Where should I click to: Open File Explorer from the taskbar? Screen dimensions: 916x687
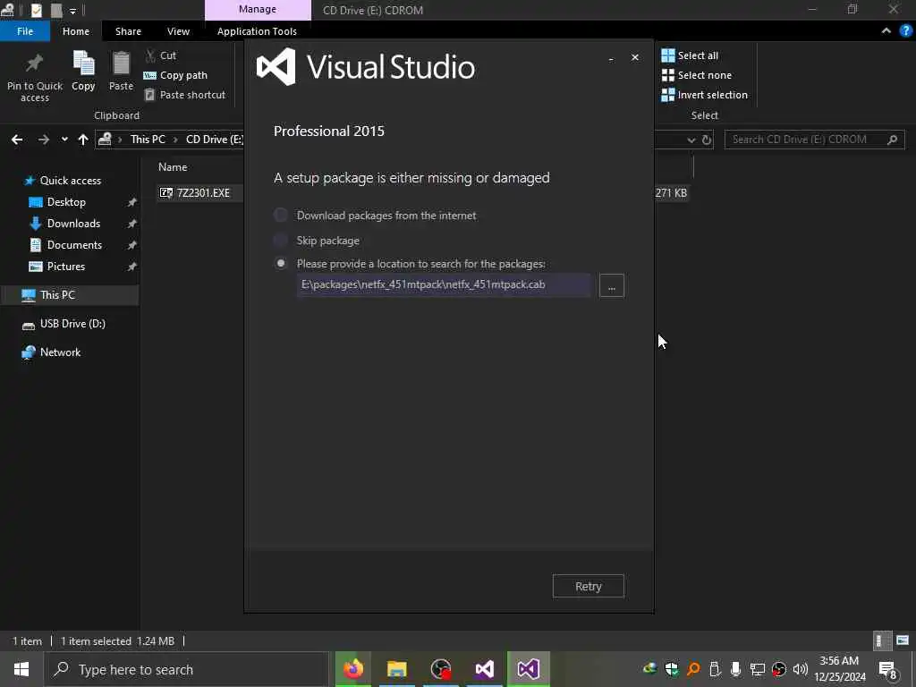(396, 669)
